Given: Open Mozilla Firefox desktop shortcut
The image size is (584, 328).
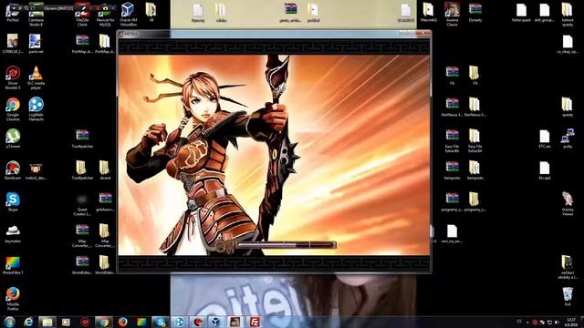Looking at the screenshot, I should click(13, 299).
